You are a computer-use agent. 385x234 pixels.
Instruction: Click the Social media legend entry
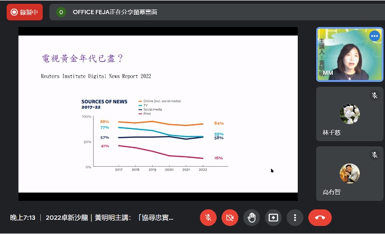[150, 109]
